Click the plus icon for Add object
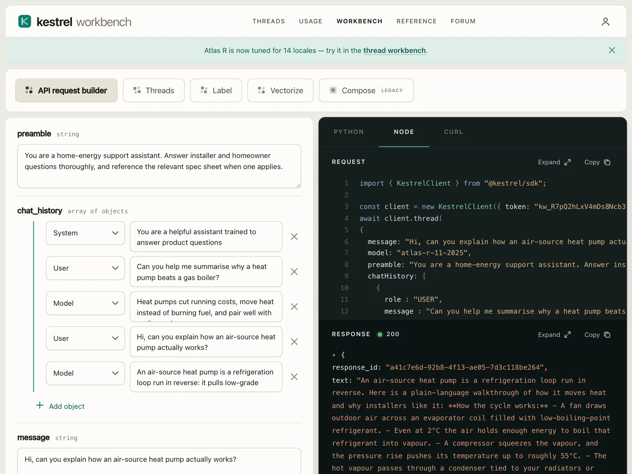Screen dimensions: 632x474 tap(40, 406)
